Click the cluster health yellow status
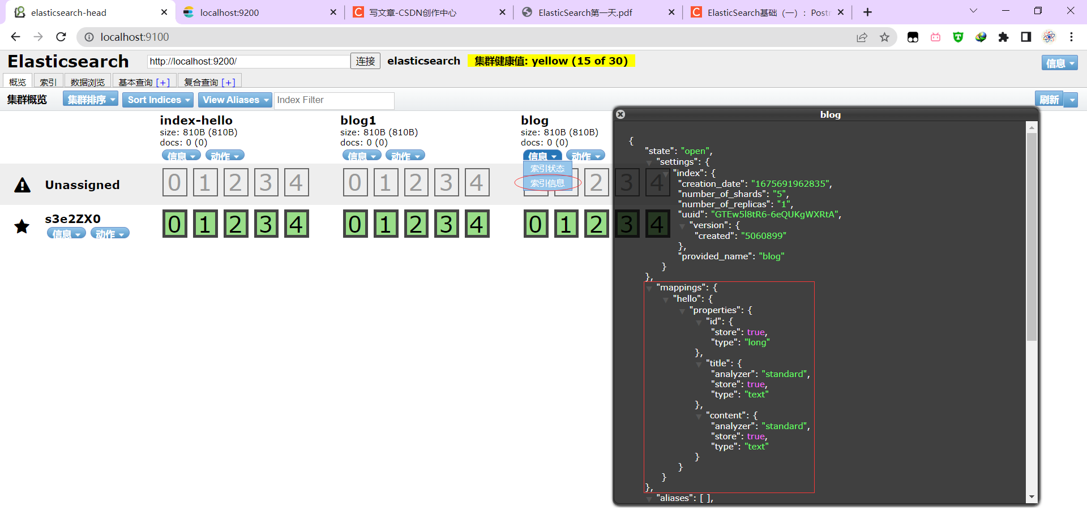This screenshot has width=1087, height=514. point(551,61)
